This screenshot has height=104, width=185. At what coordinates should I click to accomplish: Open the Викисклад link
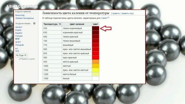click(20, 15)
